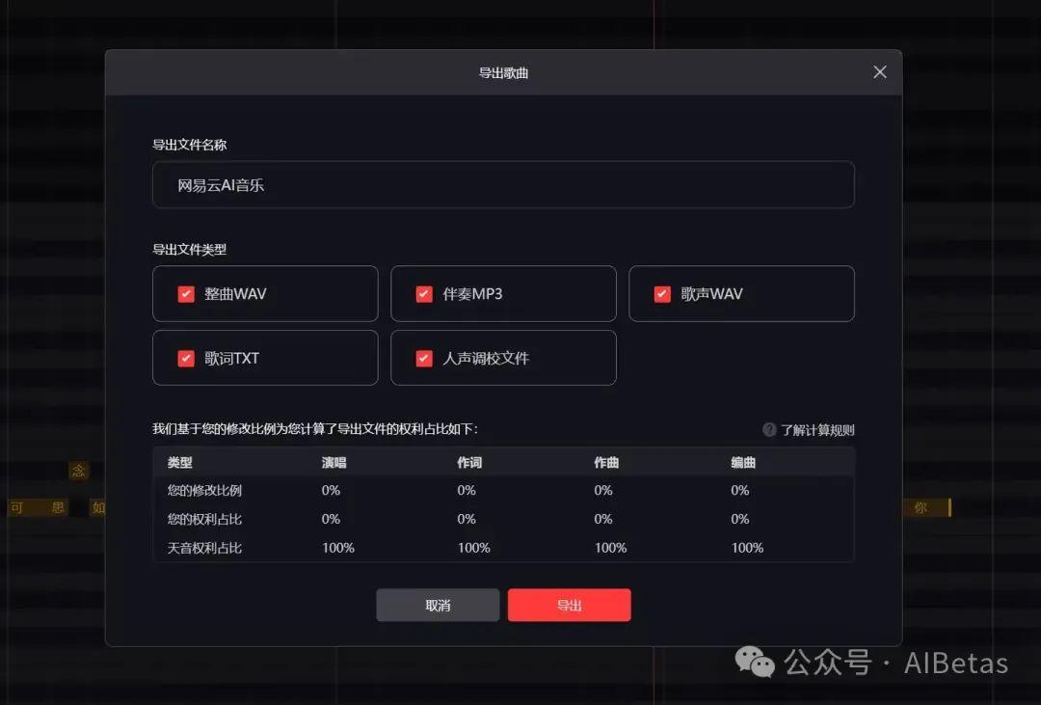1041x705 pixels.
Task: Select the 您的修改比例 row label
Action: tap(204, 490)
